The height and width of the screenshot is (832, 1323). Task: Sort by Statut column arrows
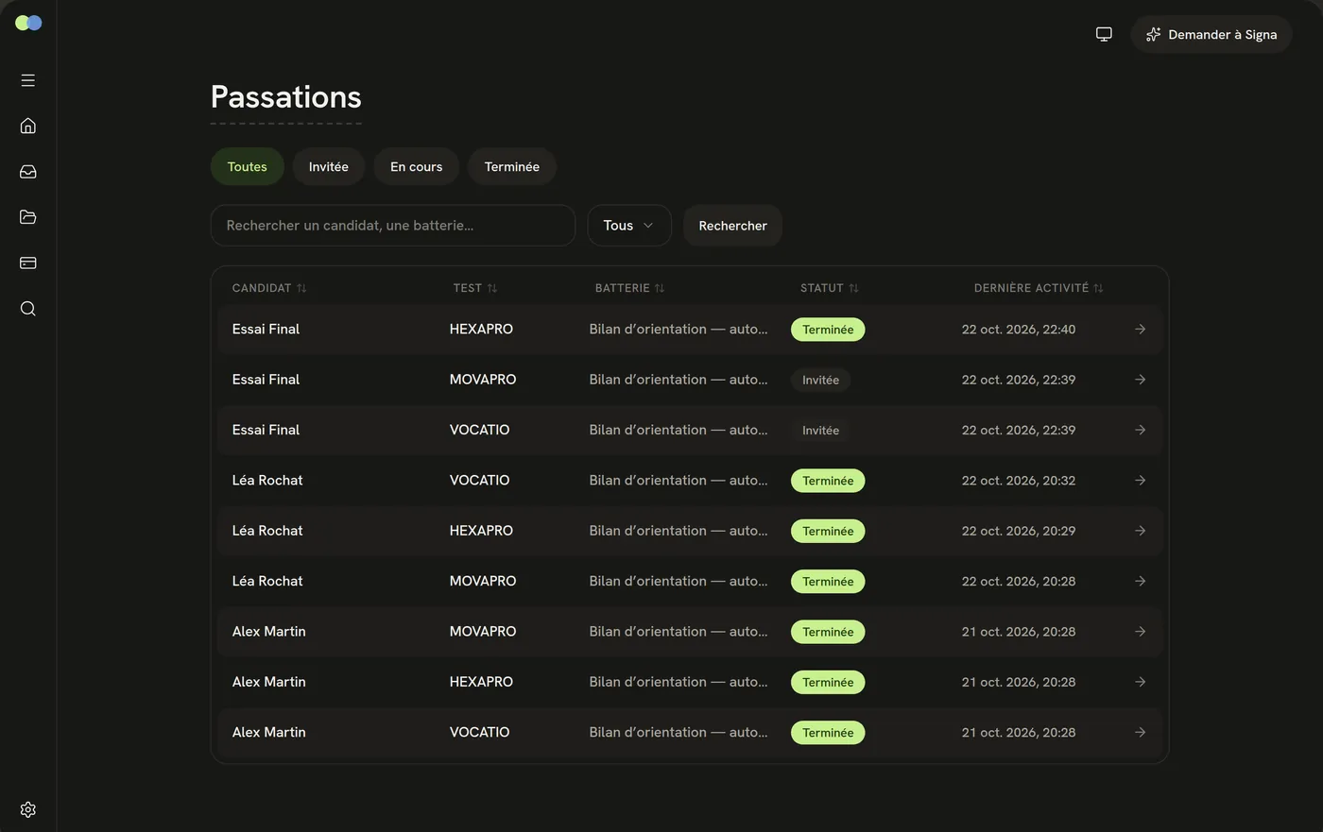coord(853,288)
